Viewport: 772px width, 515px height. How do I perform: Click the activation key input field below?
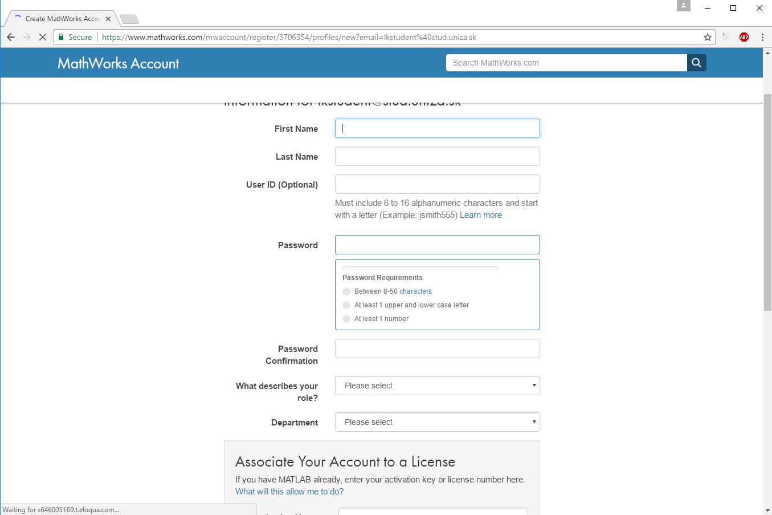coord(433,511)
